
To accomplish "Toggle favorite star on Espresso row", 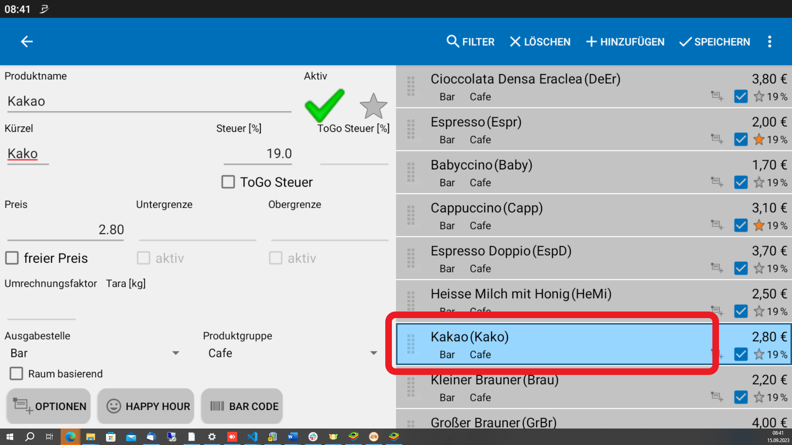I will pyautogui.click(x=759, y=140).
